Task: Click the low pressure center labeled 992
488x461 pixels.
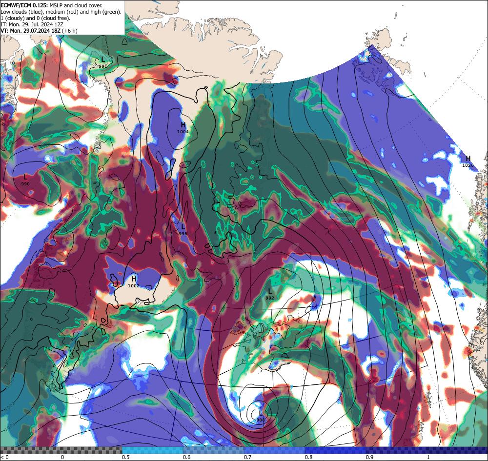Action: [270, 294]
